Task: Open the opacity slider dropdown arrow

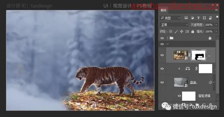Action: pyautogui.click(x=216, y=25)
